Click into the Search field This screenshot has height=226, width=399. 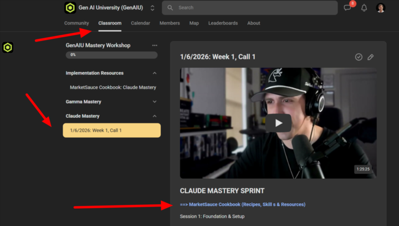click(x=249, y=8)
